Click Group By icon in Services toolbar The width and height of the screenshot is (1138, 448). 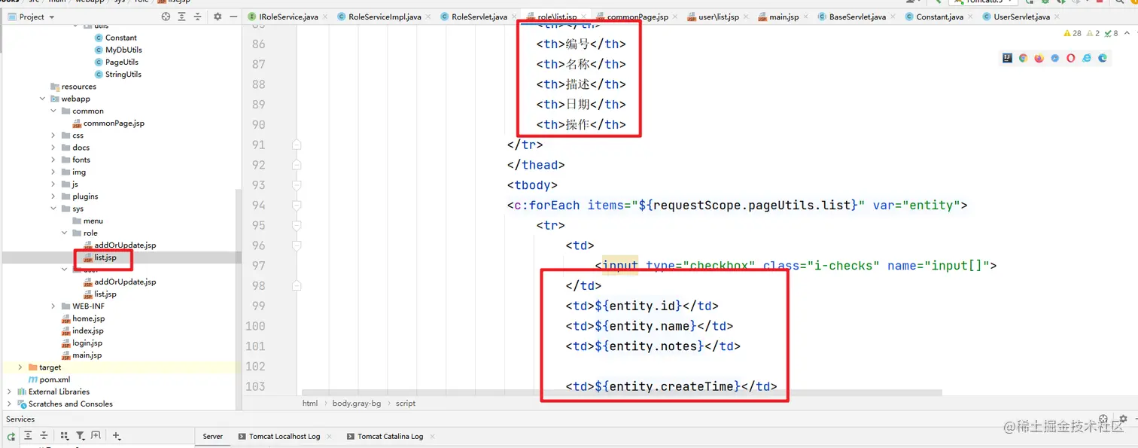(65, 436)
